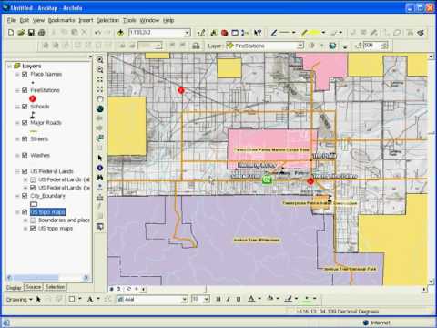Open the map scale dropdown
437x328 pixels.
pyautogui.click(x=188, y=33)
